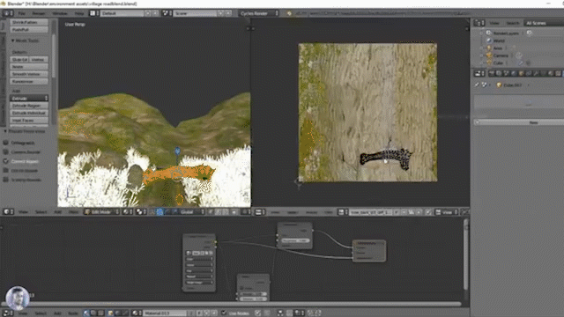The height and width of the screenshot is (317, 564).
Task: Open the image datablock name field
Action: click(370, 212)
